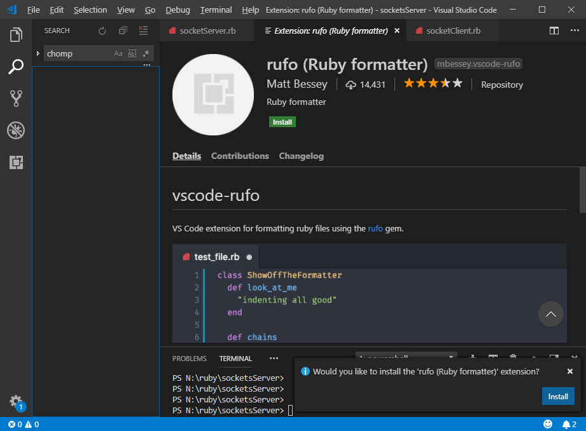This screenshot has height=431, width=586.
Task: Open the Selection menu
Action: pyautogui.click(x=90, y=10)
